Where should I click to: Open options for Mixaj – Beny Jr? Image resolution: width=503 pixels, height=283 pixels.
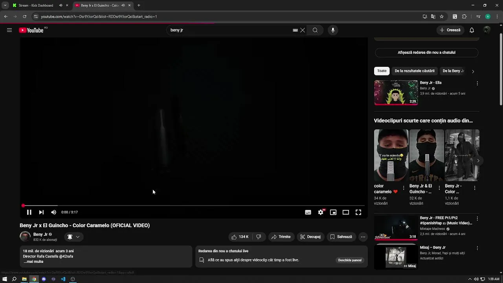coord(477,248)
